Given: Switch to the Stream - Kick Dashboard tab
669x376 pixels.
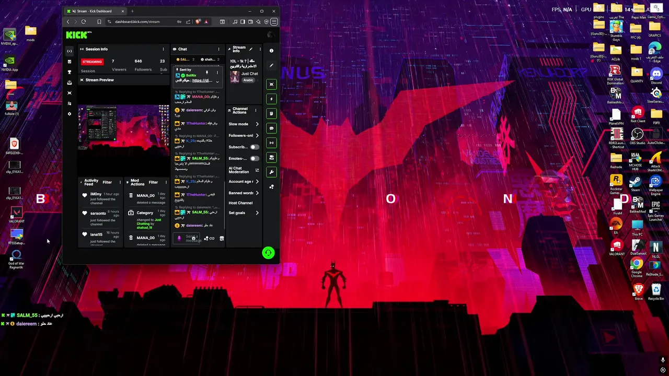Looking at the screenshot, I should pos(96,11).
